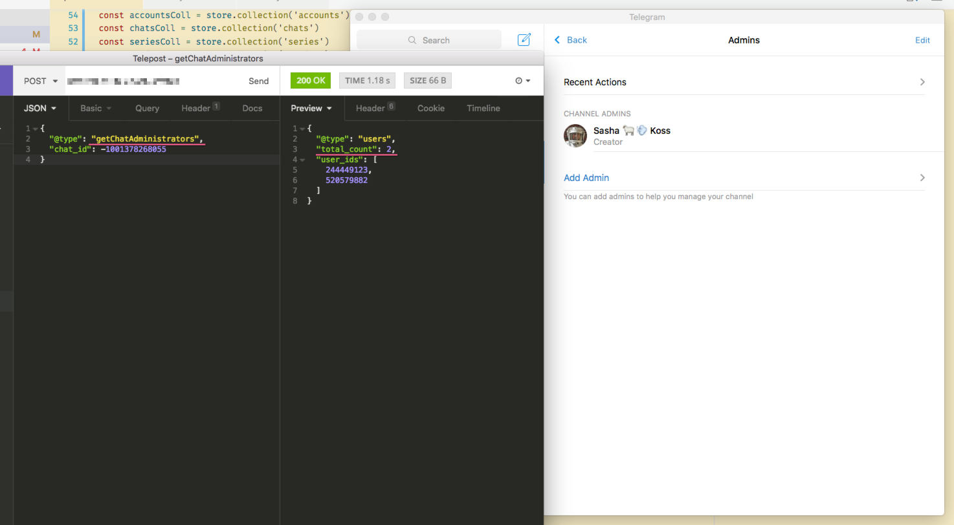
Task: Switch to the Cookie response tab
Action: pos(430,108)
